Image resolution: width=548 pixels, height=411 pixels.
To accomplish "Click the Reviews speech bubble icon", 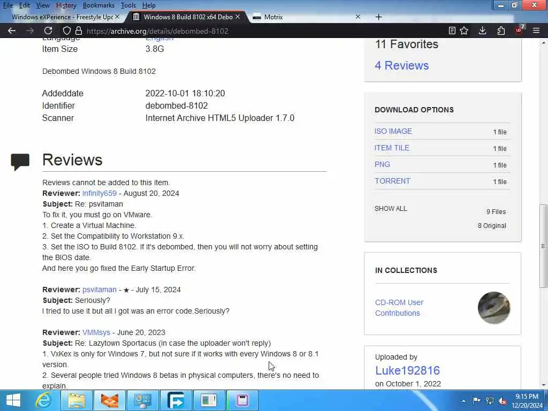I will (x=20, y=162).
